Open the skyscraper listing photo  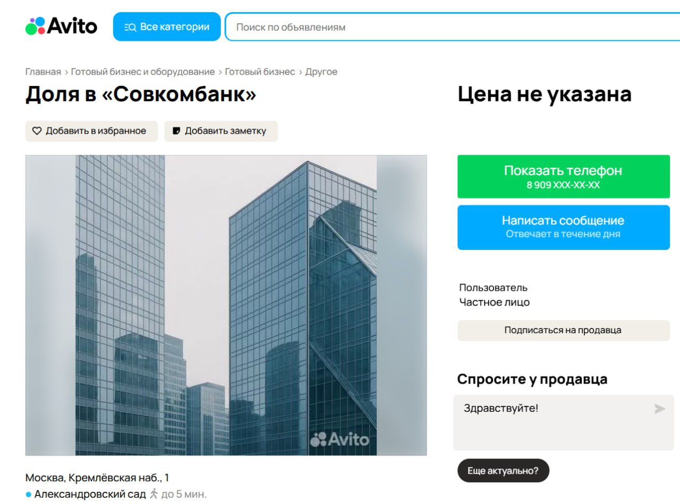click(226, 305)
